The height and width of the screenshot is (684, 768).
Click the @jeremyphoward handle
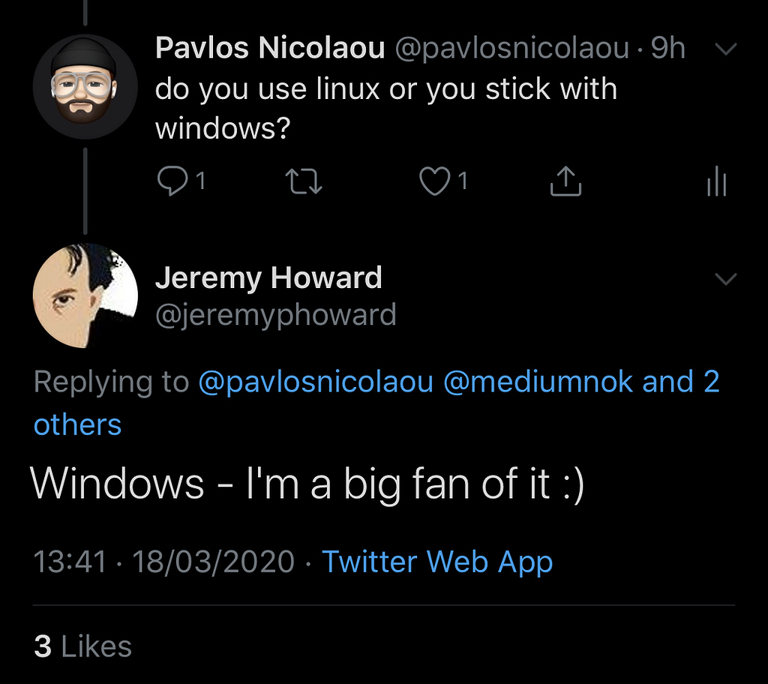coord(275,315)
